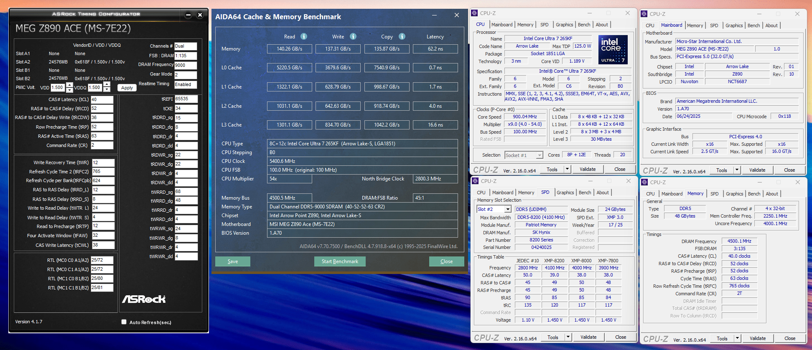This screenshot has height=350, width=812.
Task: Open the Socket #1 selection dropdown
Action: click(x=540, y=155)
